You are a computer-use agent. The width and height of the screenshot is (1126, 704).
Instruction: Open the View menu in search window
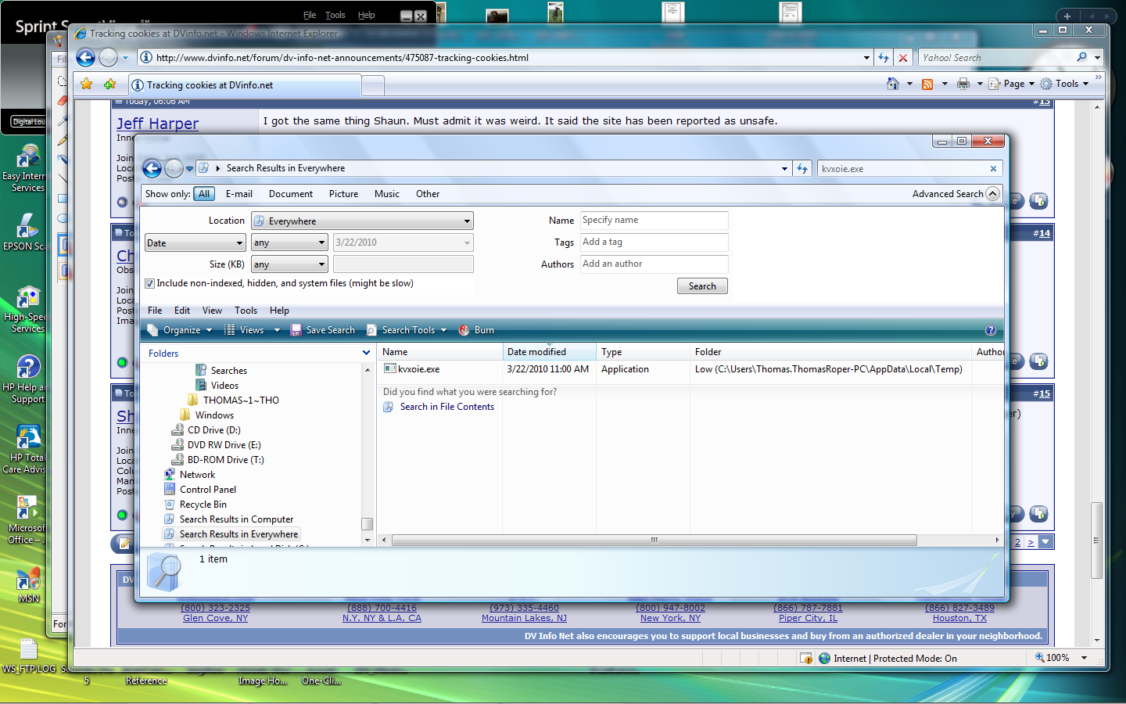pos(212,311)
